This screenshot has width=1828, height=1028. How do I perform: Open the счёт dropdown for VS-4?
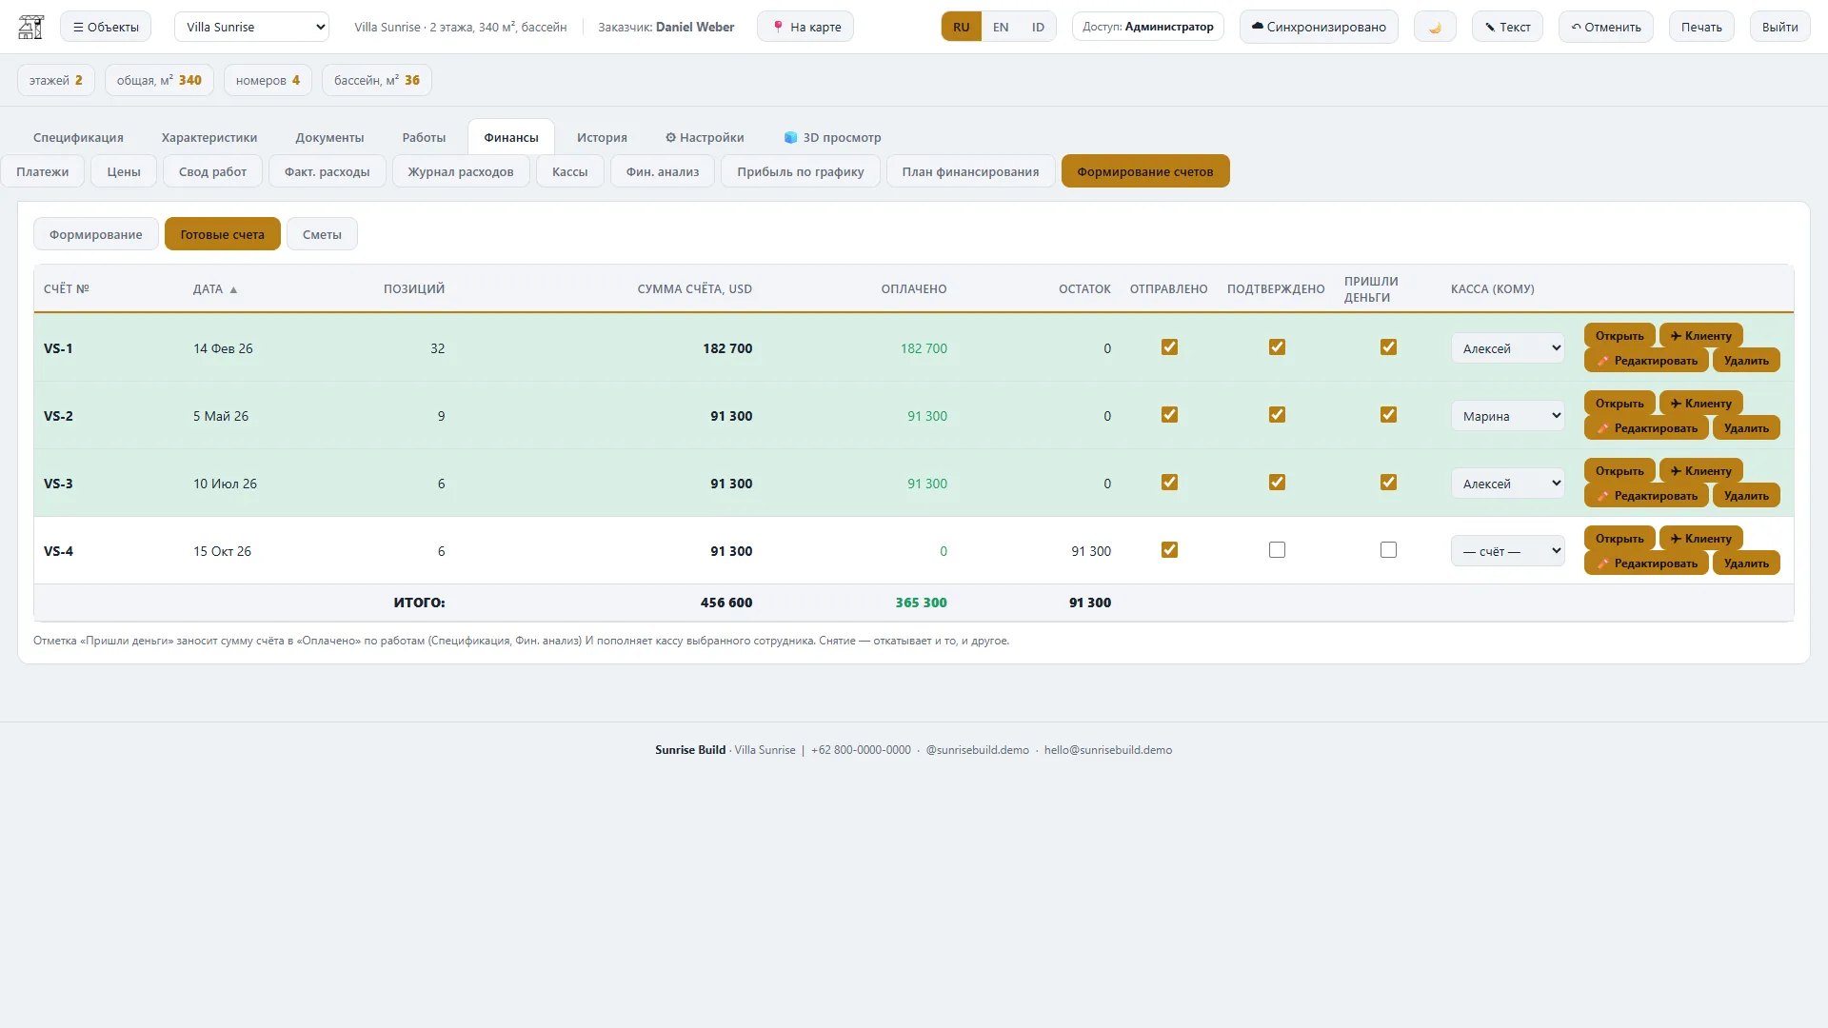[1507, 551]
